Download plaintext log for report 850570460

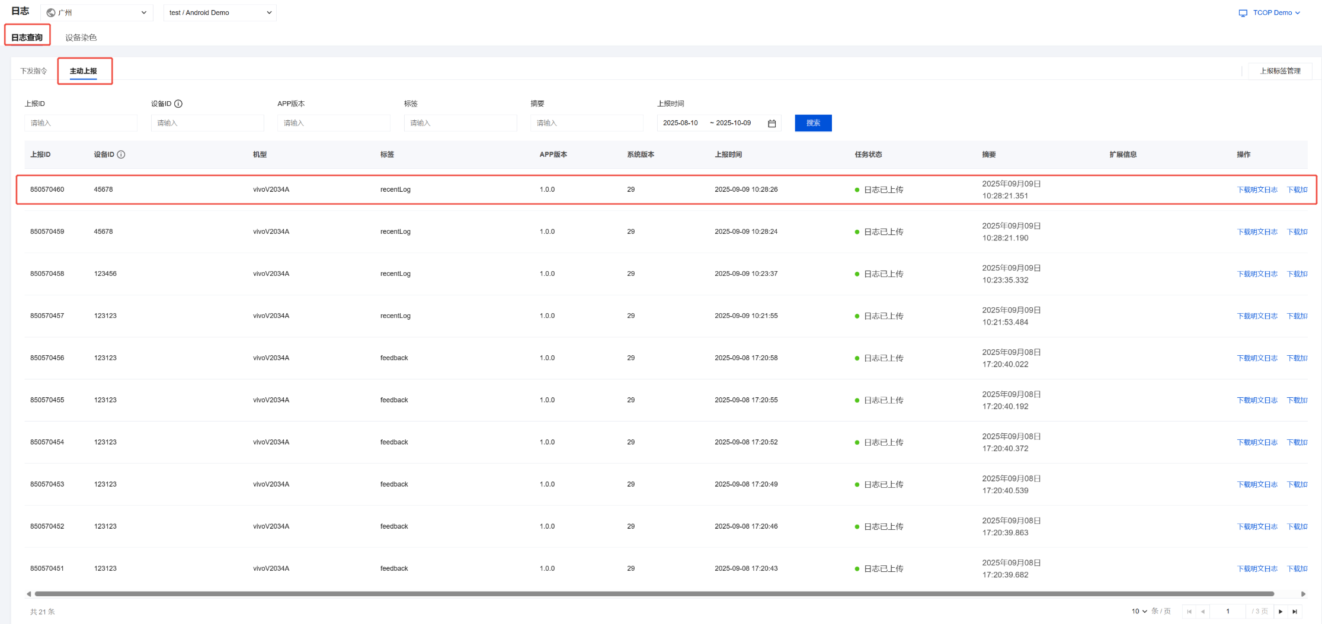(1257, 190)
